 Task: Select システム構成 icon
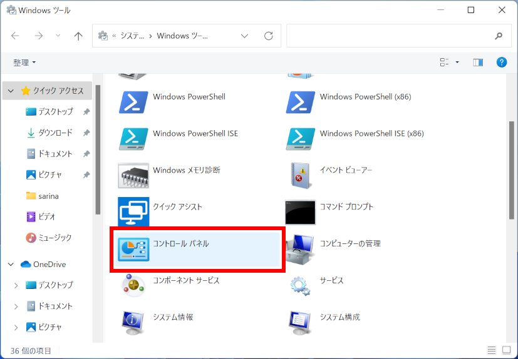coord(300,323)
